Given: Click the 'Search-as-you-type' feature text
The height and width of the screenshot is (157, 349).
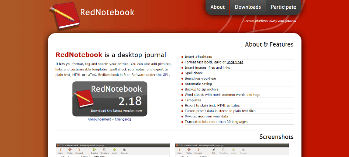Looking at the screenshot, I should [200, 78].
